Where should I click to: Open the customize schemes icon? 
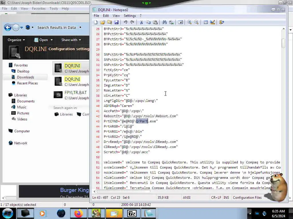[213, 22]
